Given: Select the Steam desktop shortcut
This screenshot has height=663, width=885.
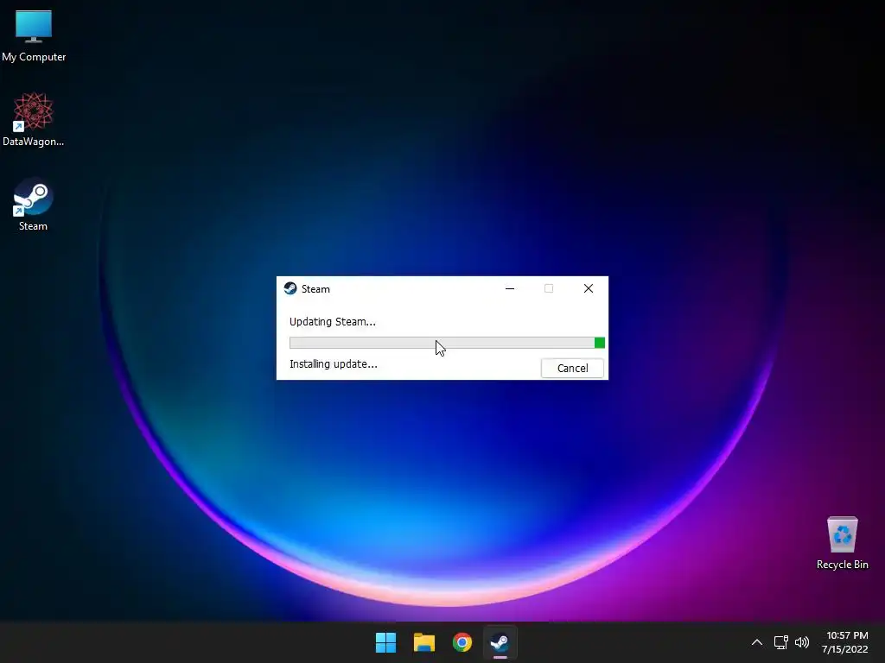Looking at the screenshot, I should point(34,204).
